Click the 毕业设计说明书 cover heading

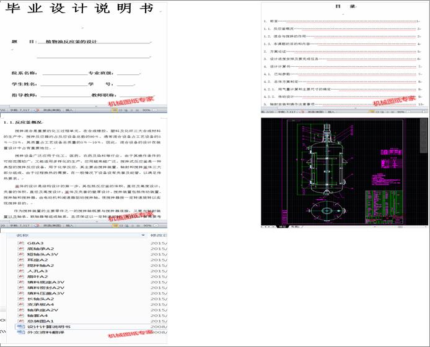(x=79, y=8)
